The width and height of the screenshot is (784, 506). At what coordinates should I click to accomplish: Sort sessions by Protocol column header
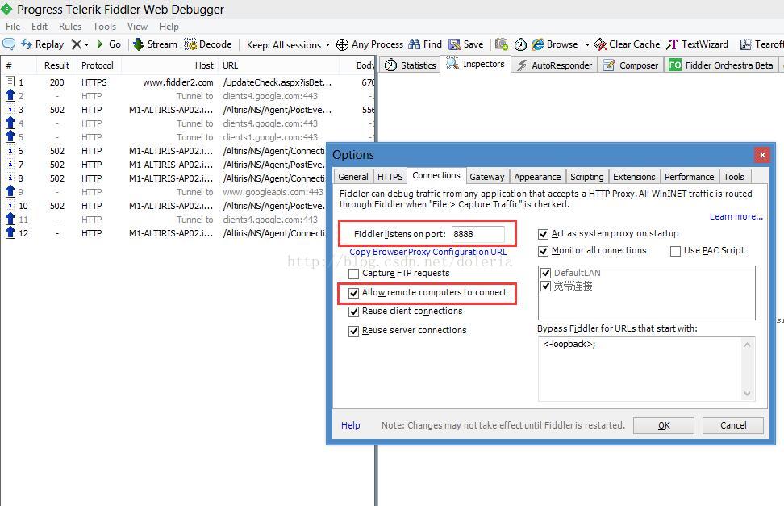coord(98,65)
